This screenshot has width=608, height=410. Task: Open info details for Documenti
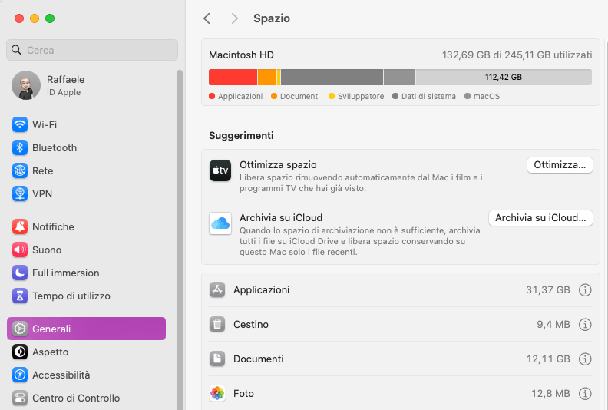coord(585,359)
